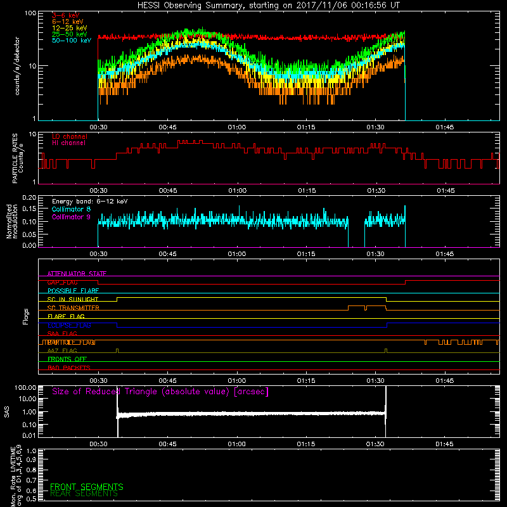Click the FRONT SEGMENTS legend label
Screen dimensions: 507x507
pyautogui.click(x=87, y=487)
